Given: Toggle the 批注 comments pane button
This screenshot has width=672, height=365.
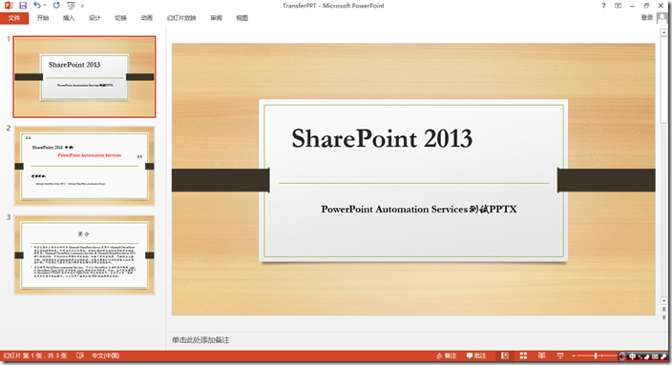Looking at the screenshot, I should pos(476,355).
